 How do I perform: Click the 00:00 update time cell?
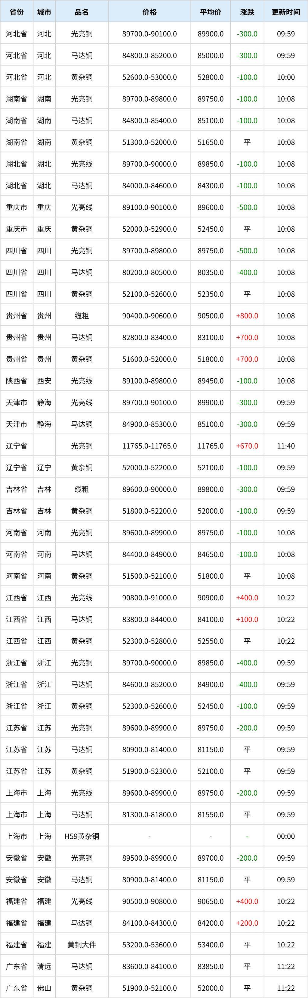click(286, 837)
